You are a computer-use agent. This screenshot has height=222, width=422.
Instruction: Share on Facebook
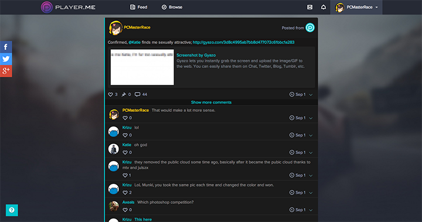pyautogui.click(x=6, y=47)
